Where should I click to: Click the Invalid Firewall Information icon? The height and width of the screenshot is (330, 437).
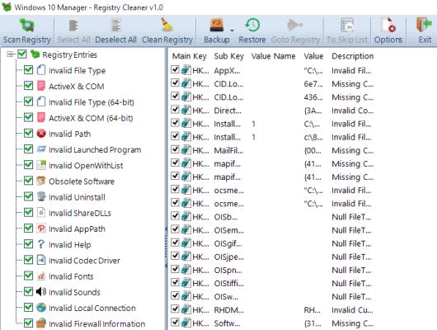pos(41,323)
